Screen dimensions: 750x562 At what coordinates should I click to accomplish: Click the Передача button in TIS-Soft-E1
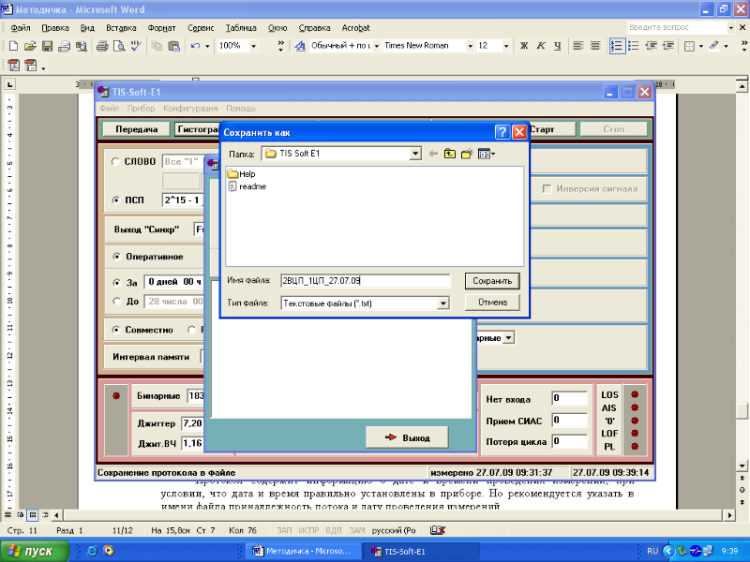(x=136, y=129)
